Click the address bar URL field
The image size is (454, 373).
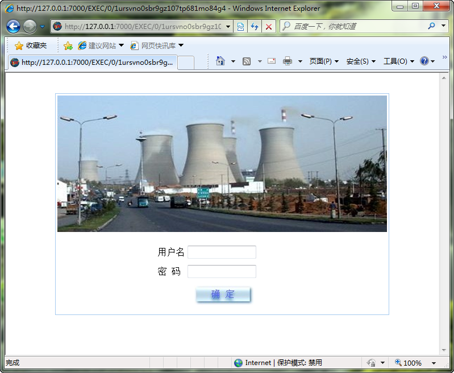point(143,27)
